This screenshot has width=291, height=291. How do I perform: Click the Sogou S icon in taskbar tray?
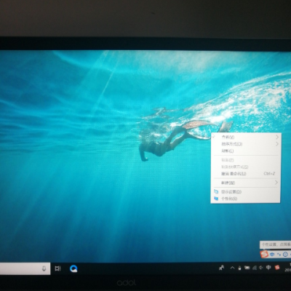coord(277,268)
